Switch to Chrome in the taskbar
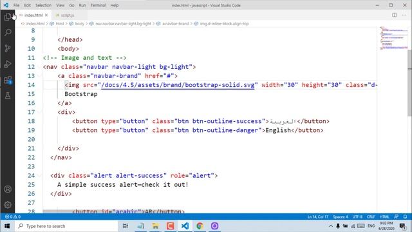The height and width of the screenshot is (232, 412). [200, 226]
